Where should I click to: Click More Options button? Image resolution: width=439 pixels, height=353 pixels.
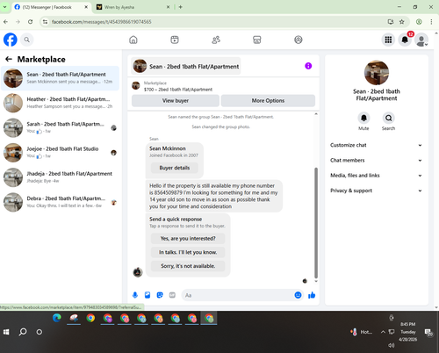coord(268,100)
